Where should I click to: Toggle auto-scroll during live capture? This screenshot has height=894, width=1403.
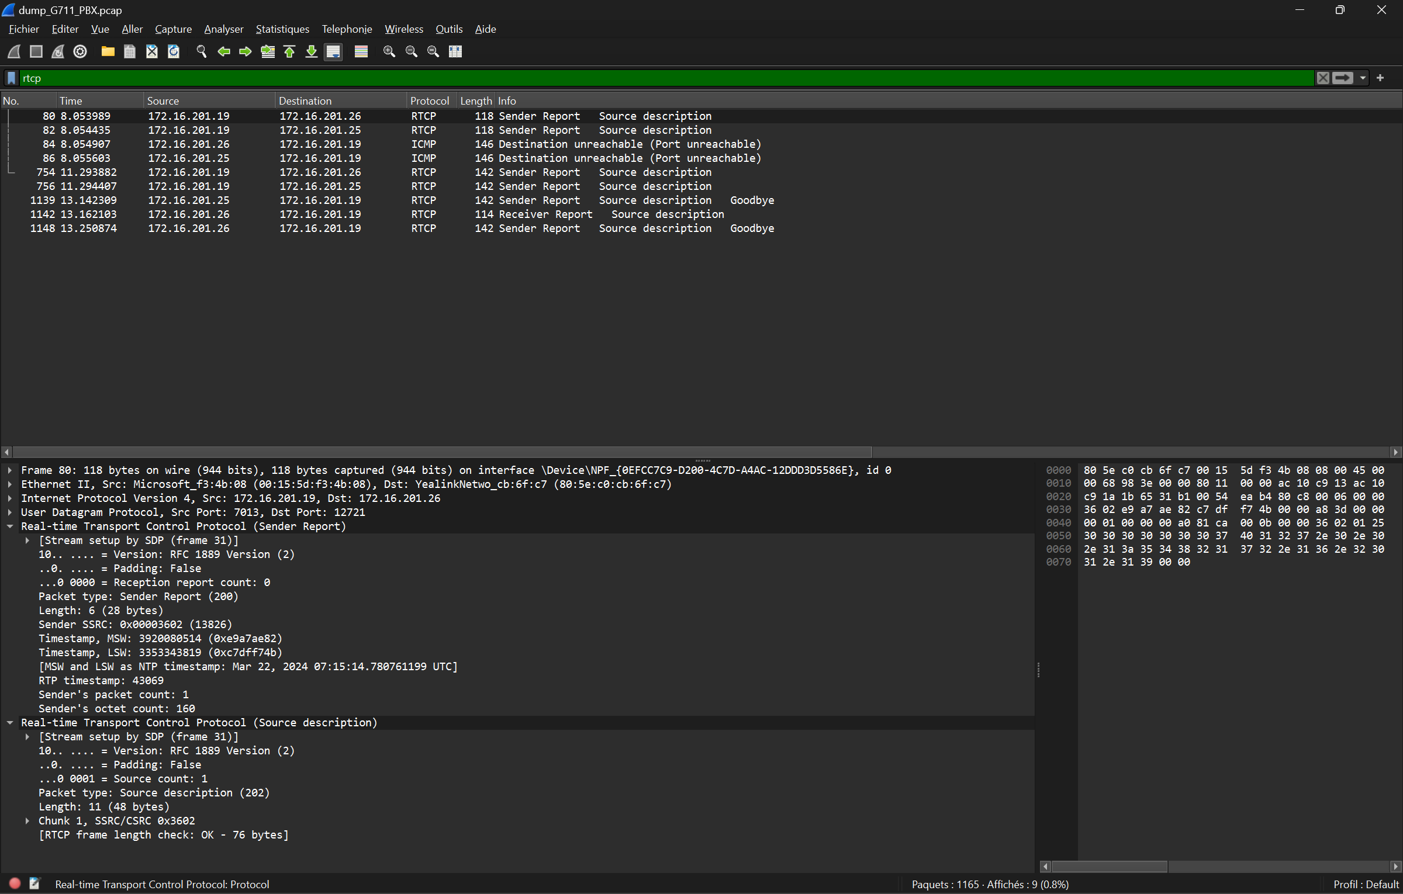(334, 51)
